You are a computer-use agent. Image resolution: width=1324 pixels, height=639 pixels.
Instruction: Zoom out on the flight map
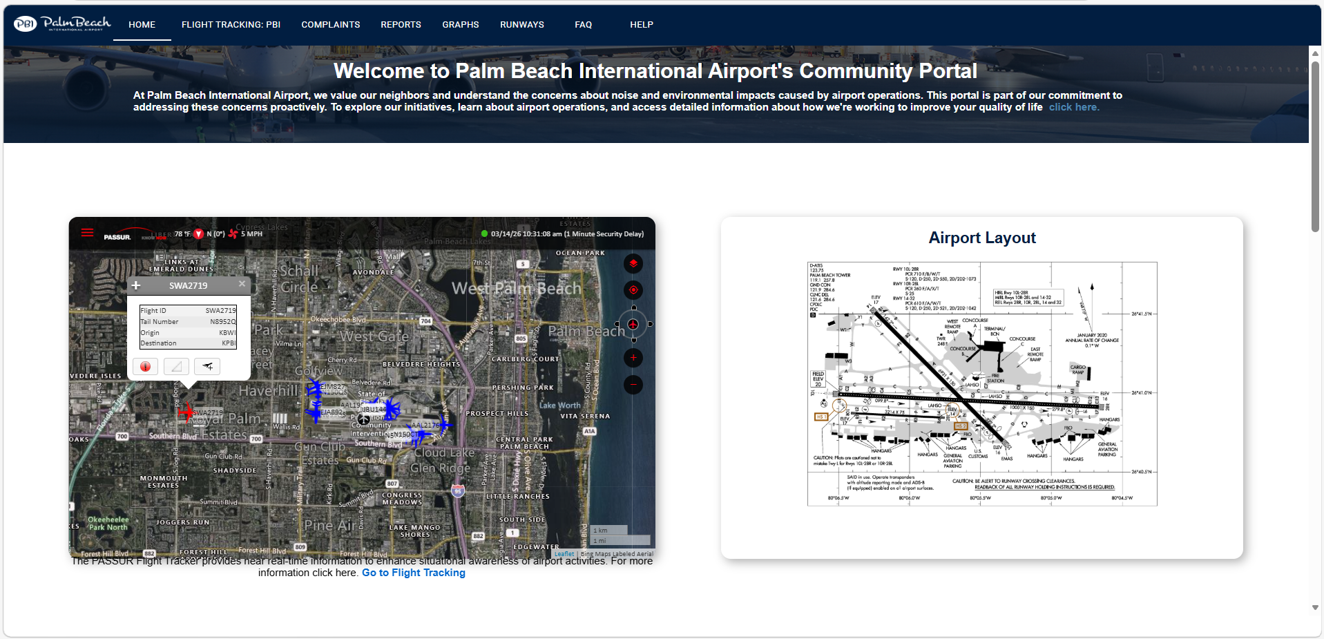pos(633,385)
